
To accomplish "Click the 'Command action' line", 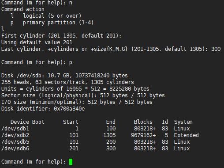I will (x=23, y=9).
